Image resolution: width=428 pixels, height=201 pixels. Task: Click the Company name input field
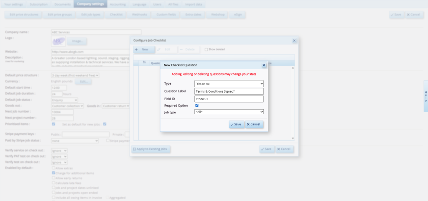pyautogui.click(x=96, y=32)
